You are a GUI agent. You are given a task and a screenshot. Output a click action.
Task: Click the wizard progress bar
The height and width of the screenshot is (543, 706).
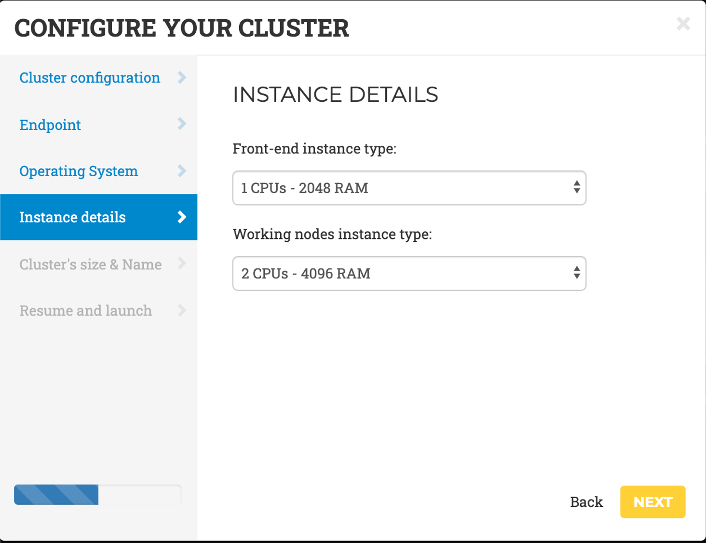96,494
